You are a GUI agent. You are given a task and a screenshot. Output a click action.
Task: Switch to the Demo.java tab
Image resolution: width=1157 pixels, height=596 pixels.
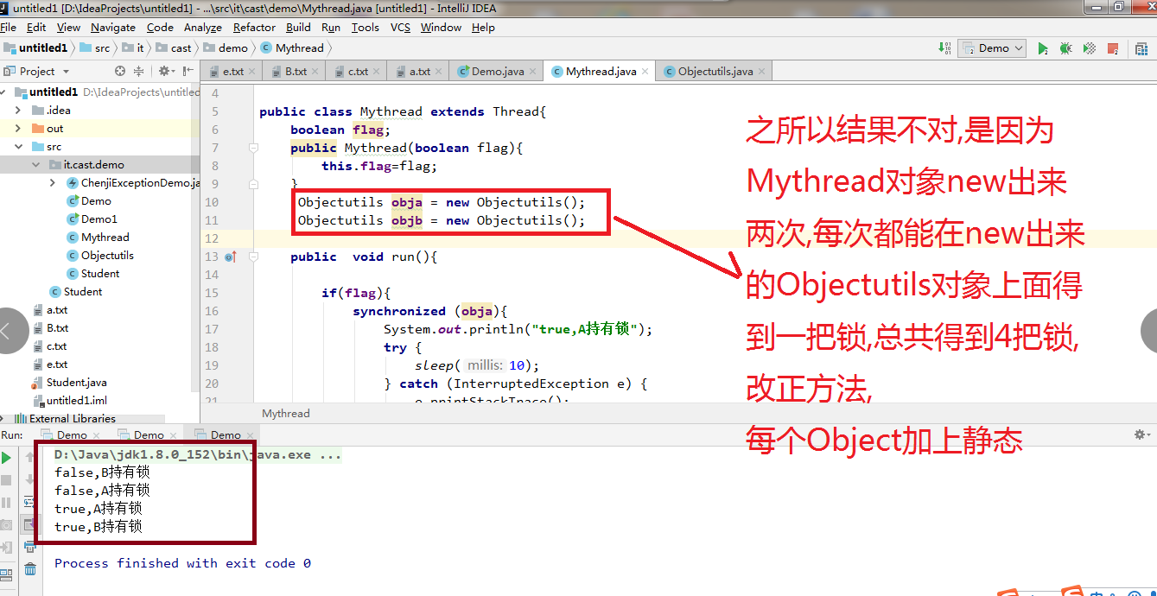tap(496, 72)
